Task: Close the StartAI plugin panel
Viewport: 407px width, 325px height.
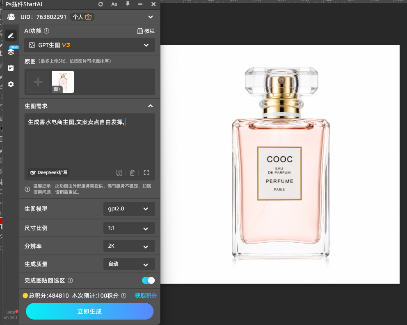Action: (153, 4)
